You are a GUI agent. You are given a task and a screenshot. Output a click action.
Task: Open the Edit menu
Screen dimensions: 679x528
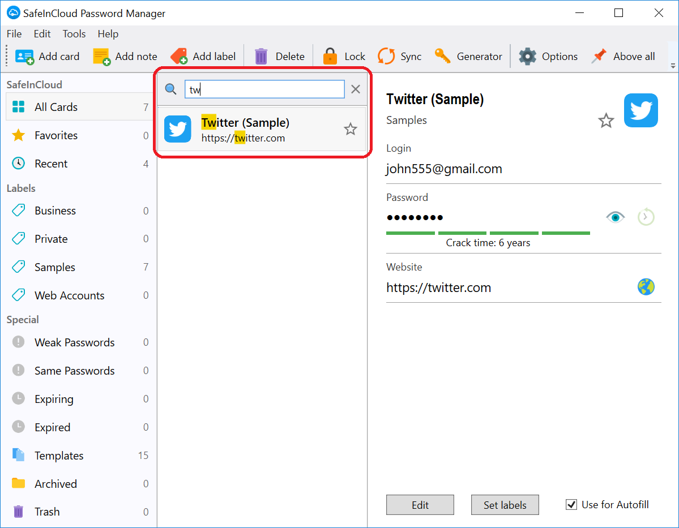(42, 34)
